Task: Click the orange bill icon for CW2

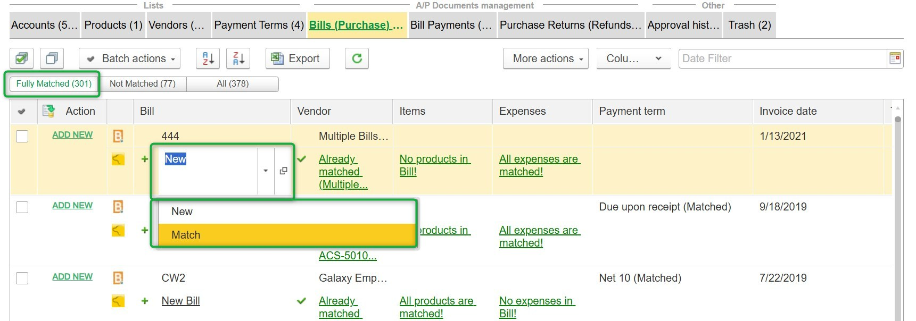Action: (118, 278)
